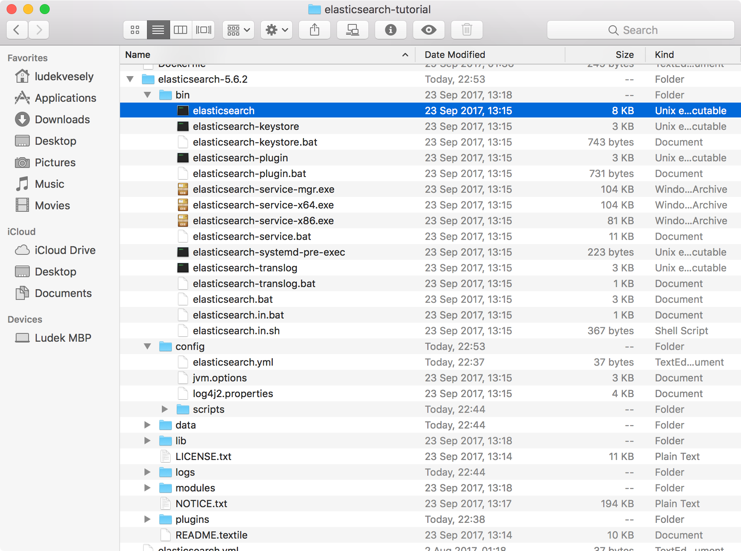Screen dimensions: 741x551
Task: Switch to cover flow view
Action: (204, 30)
